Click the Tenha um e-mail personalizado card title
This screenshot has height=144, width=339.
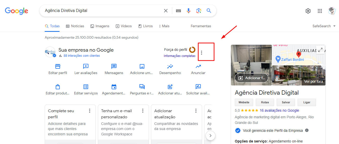click(x=116, y=114)
